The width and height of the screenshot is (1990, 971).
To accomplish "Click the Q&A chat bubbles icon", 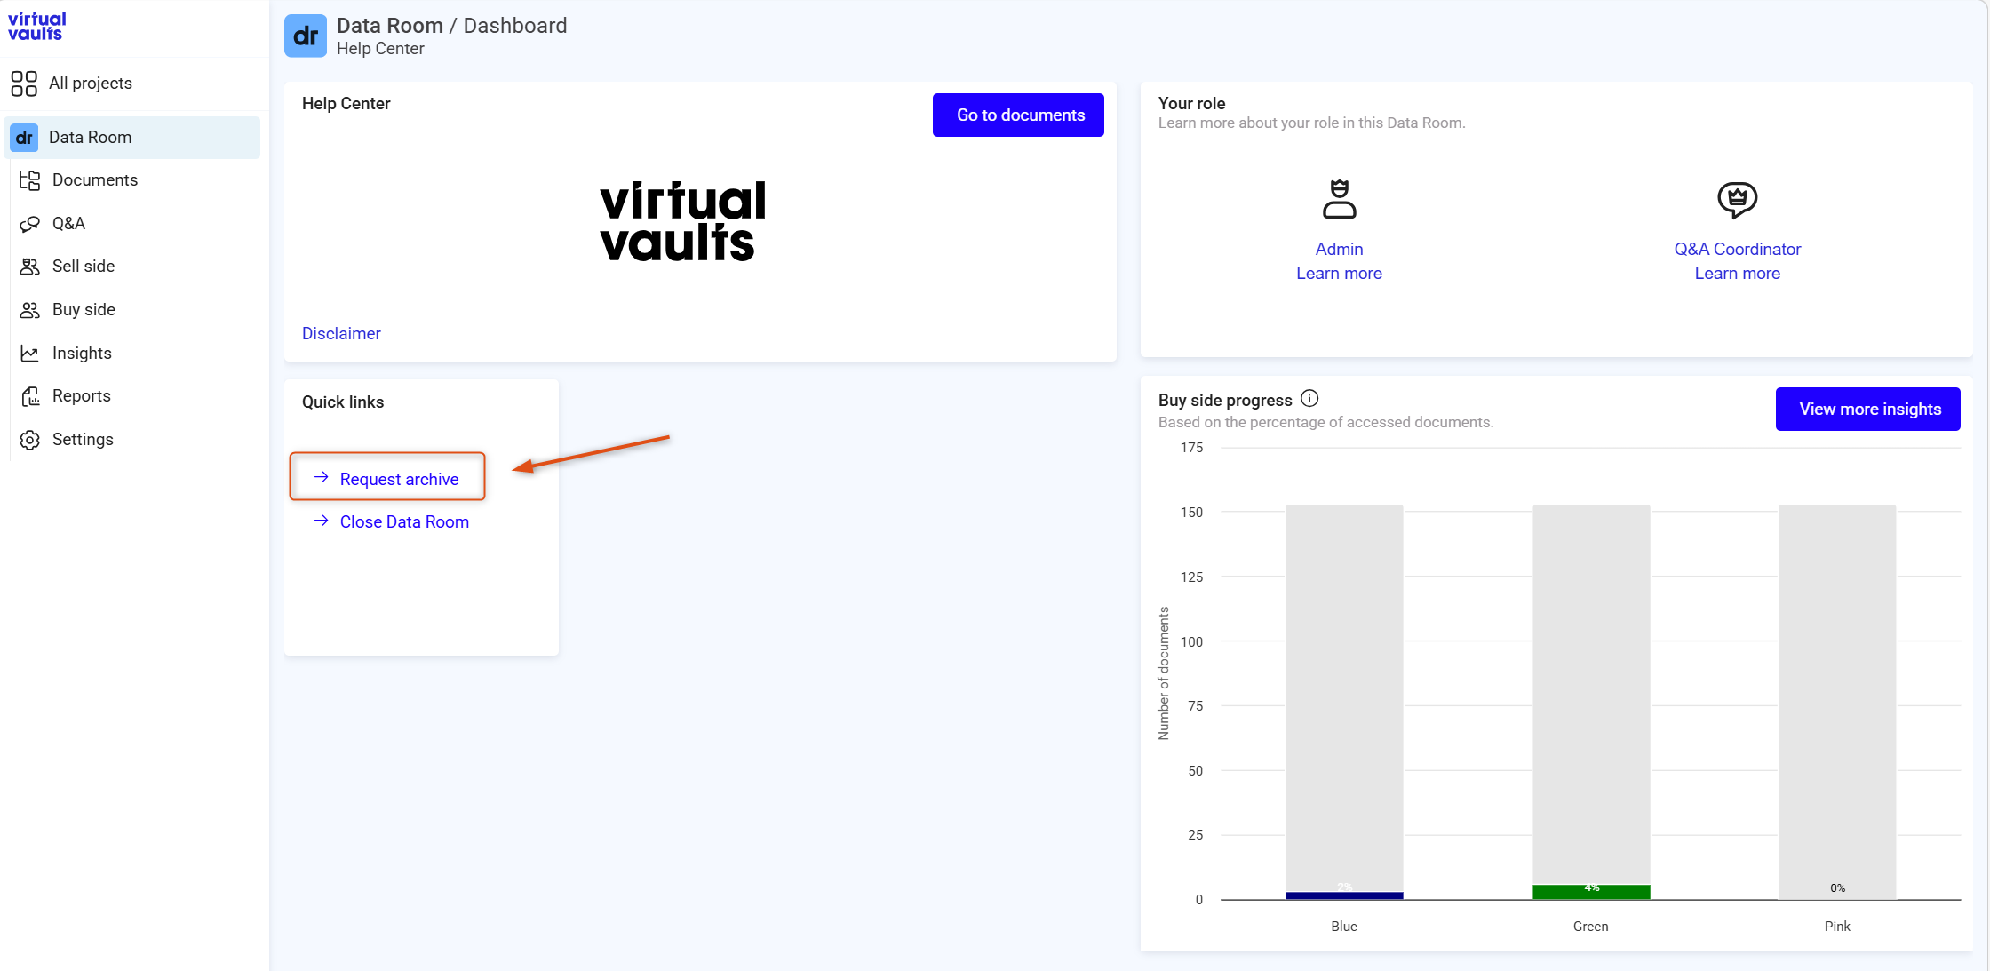I will (30, 224).
